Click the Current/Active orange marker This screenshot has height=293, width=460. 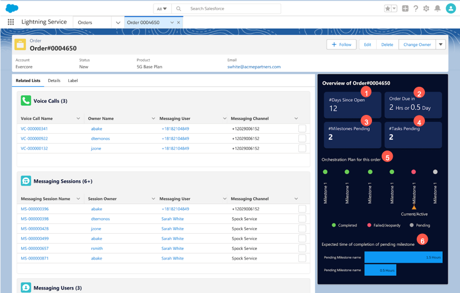414,207
